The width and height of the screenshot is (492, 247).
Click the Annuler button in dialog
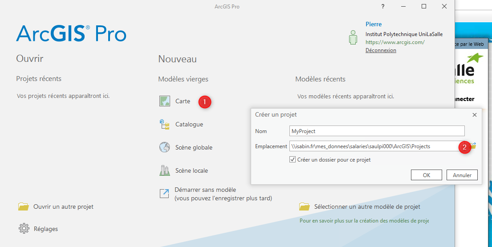click(x=462, y=175)
